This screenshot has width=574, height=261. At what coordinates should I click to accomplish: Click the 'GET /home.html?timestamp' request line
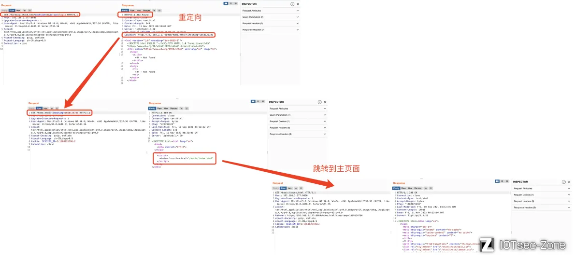(x=60, y=113)
